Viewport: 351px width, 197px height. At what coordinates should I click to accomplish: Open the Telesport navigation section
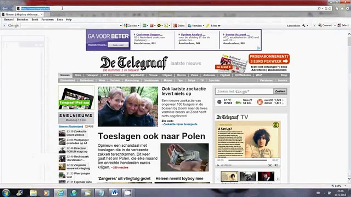click(92, 75)
